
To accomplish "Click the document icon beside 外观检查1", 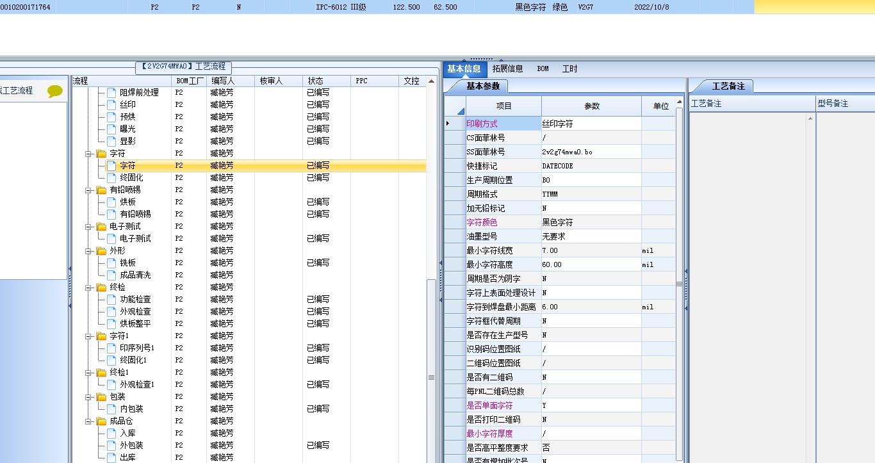I will pyautogui.click(x=112, y=384).
